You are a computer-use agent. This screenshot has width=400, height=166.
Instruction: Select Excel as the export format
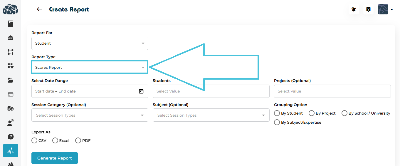pyautogui.click(x=55, y=140)
